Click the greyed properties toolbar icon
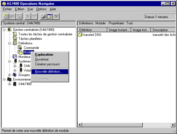The height and width of the screenshot is (134, 177). pyautogui.click(x=34, y=17)
